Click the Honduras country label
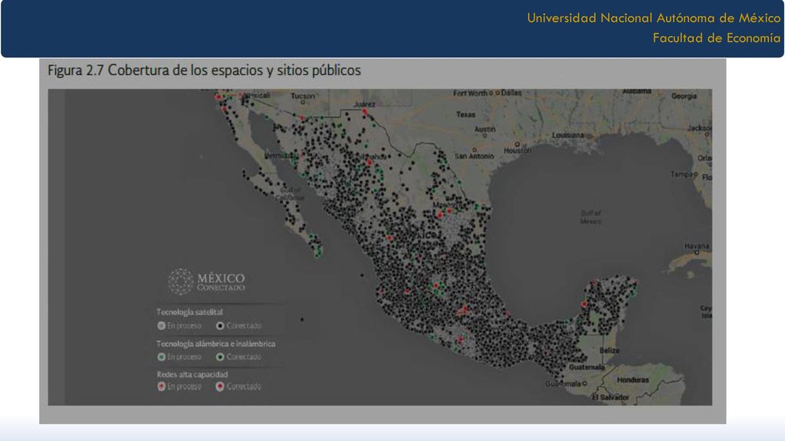This screenshot has height=441, width=785. [632, 380]
